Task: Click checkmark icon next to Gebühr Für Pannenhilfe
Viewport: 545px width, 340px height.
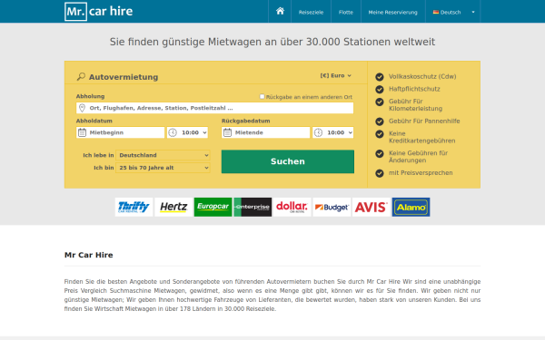Action: (380, 121)
